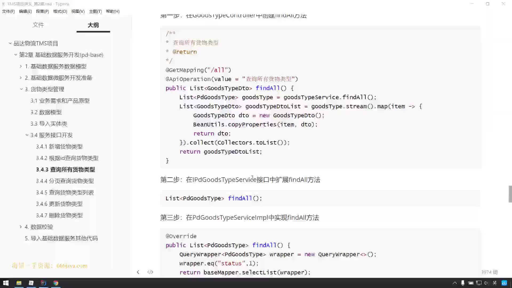
Task: Open Typora from the taskbar
Action: 31,283
